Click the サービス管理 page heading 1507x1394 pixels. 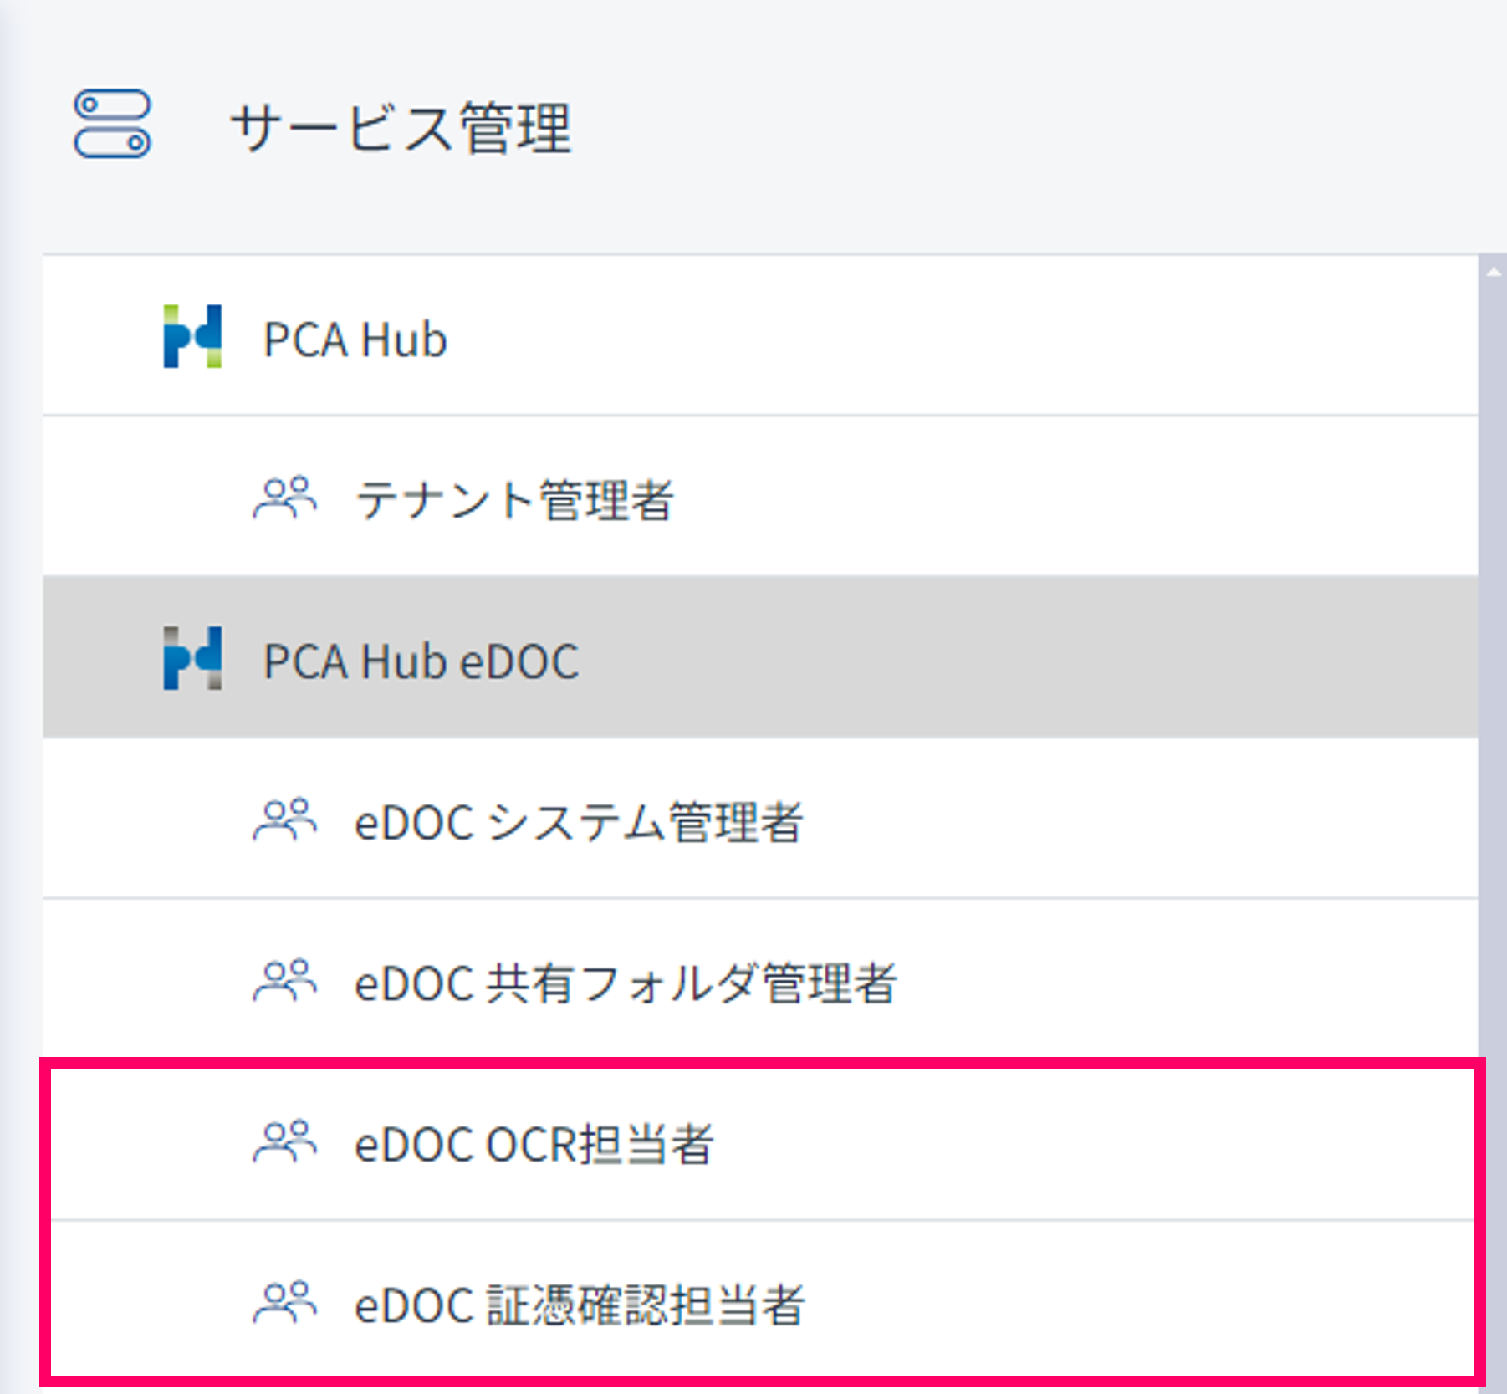pyautogui.click(x=401, y=128)
